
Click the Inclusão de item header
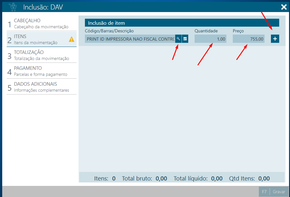click(182, 23)
